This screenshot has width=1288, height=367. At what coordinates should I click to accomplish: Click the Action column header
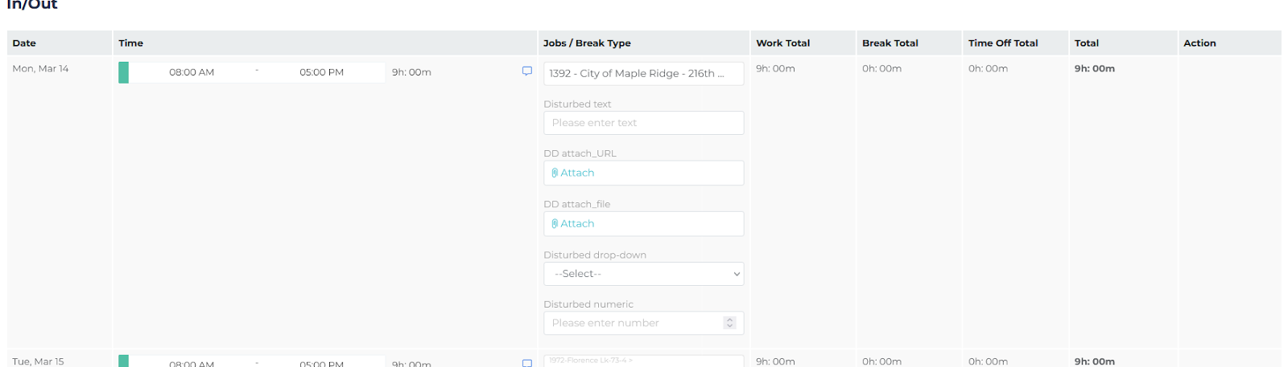(x=1199, y=43)
